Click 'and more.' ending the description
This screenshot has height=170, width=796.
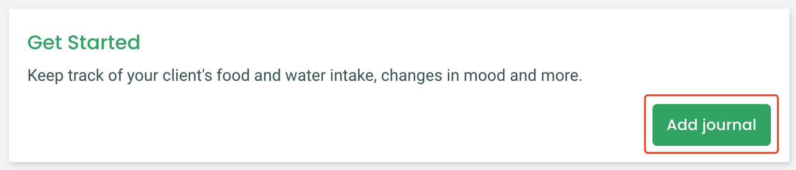coord(546,75)
